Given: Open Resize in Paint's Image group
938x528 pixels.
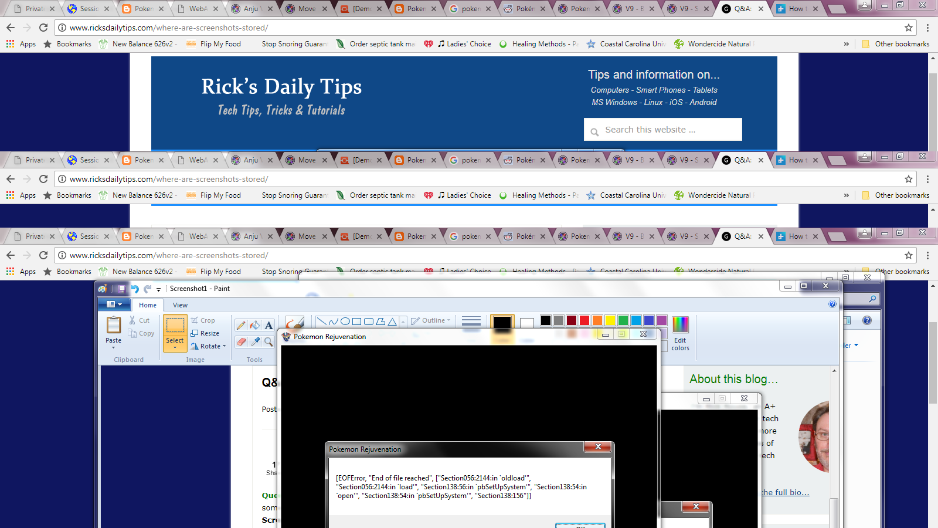Looking at the screenshot, I should coord(205,333).
